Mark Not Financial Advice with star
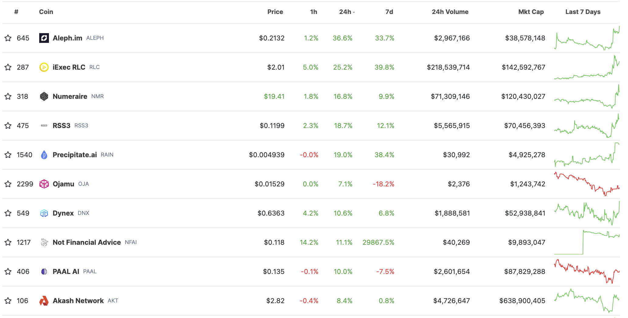This screenshot has height=318, width=628. (x=8, y=242)
